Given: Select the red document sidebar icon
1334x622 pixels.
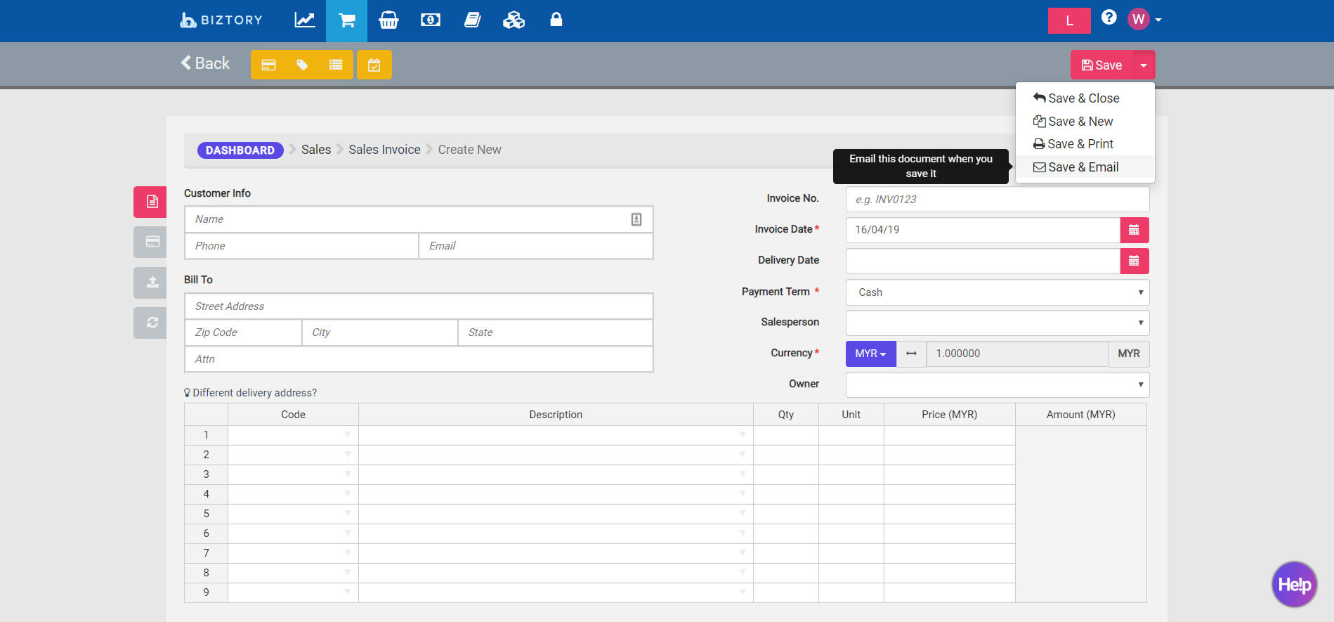Looking at the screenshot, I should 150,202.
